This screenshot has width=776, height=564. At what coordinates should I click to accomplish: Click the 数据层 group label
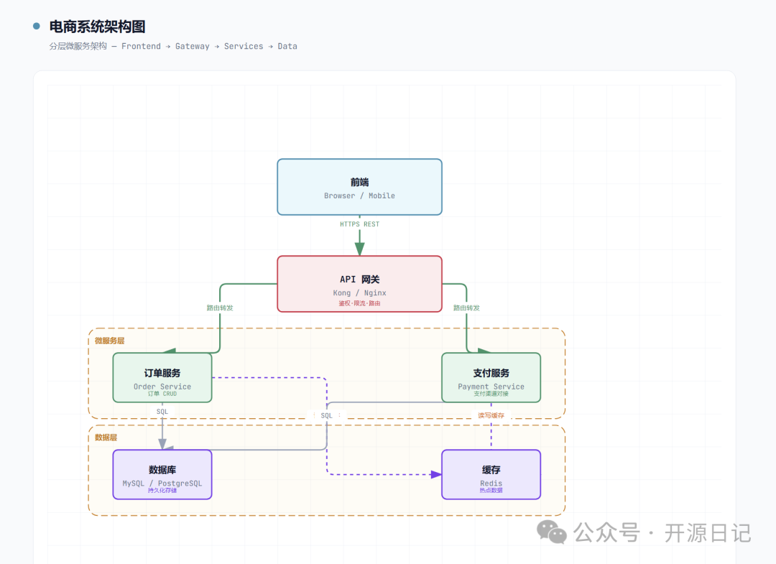point(106,438)
